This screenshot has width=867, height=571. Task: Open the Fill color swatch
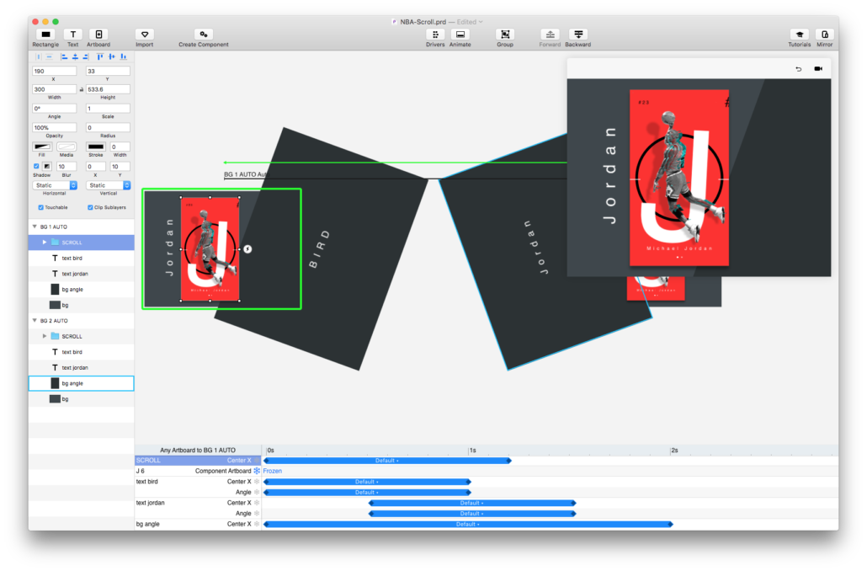pyautogui.click(x=42, y=147)
